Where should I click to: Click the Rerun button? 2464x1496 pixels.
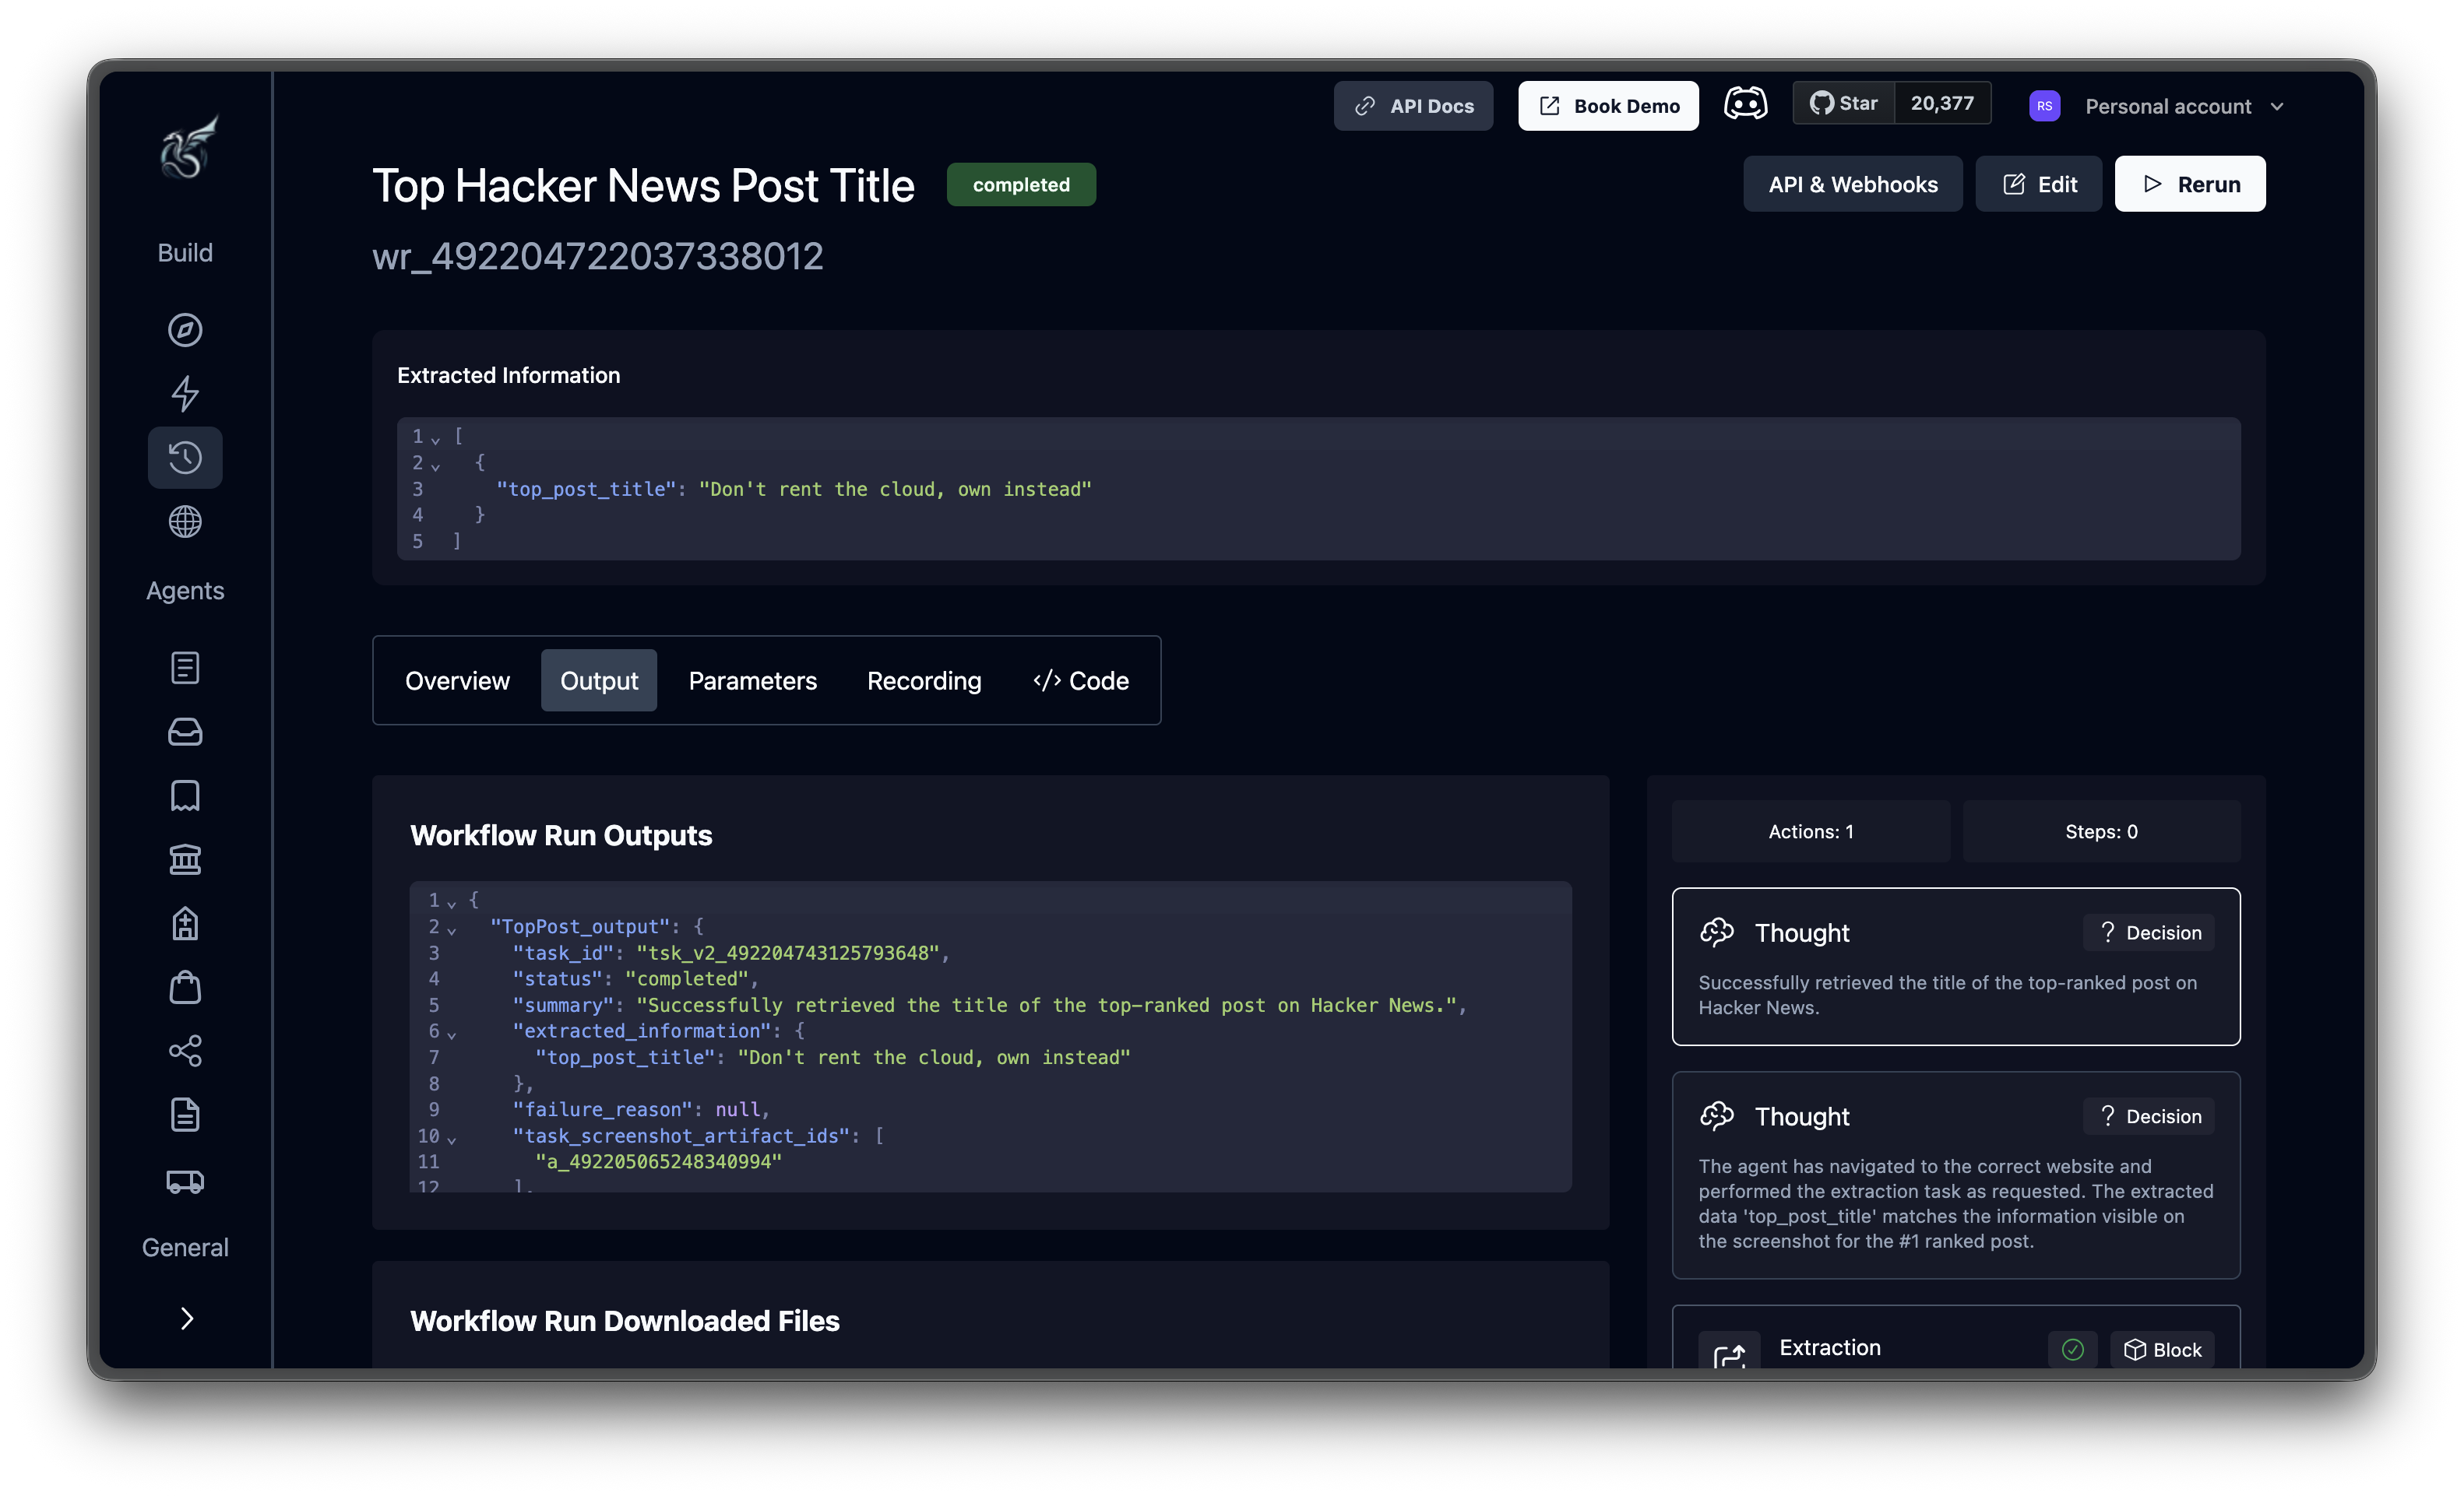coord(2190,184)
